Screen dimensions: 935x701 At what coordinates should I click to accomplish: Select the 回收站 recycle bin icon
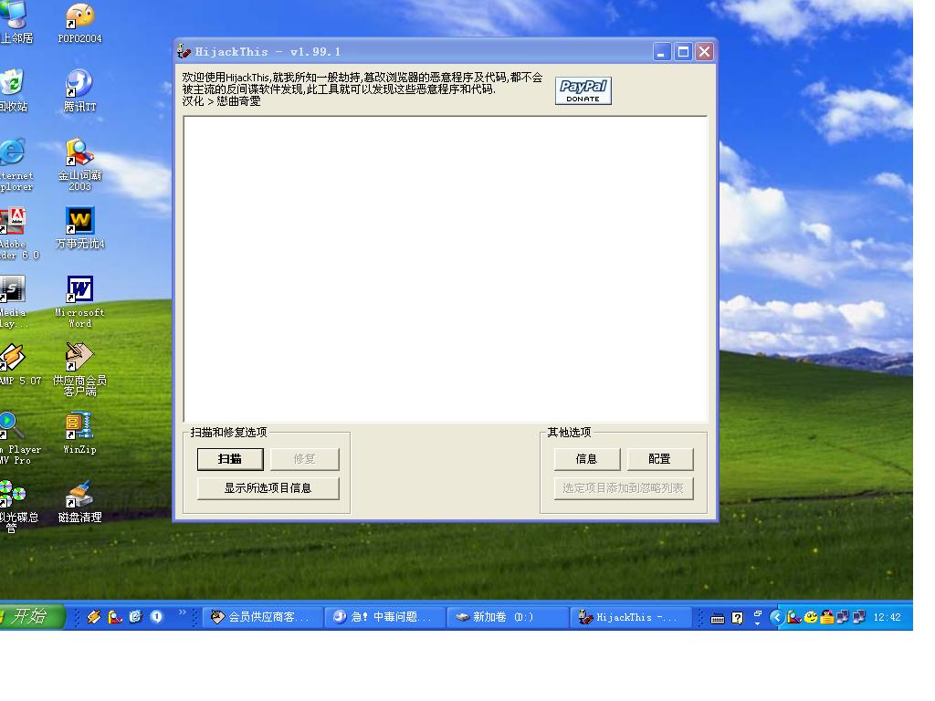(x=13, y=91)
